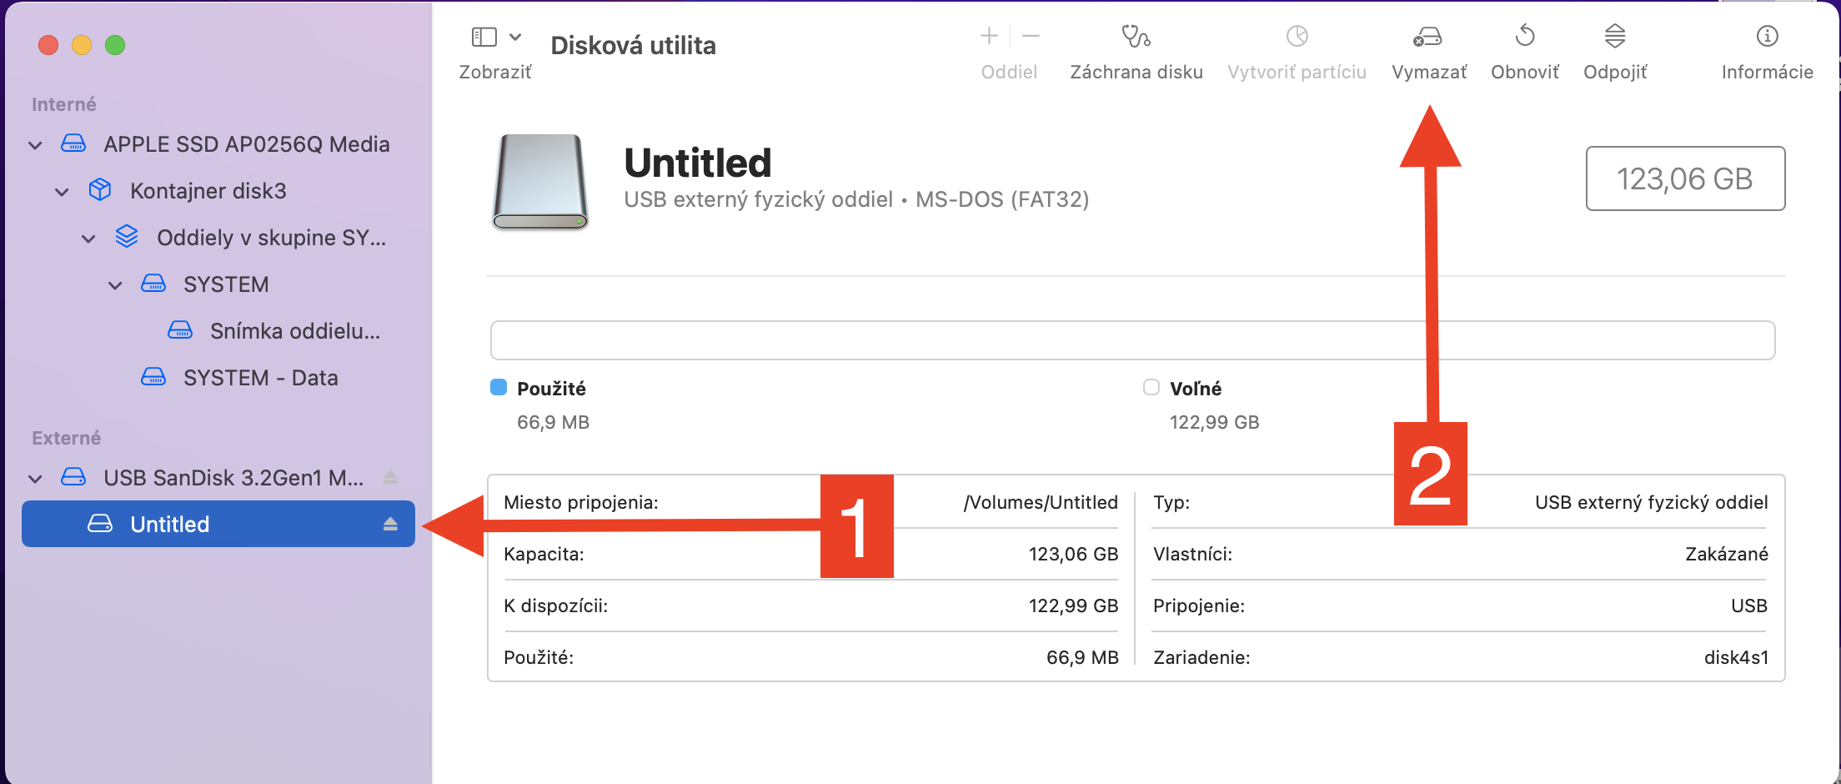Click the disk usage bar
1841x784 pixels.
[1132, 340]
